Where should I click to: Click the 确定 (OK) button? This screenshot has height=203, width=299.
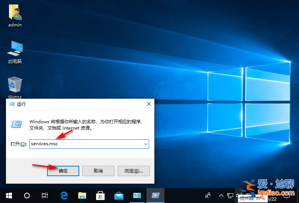point(63,171)
